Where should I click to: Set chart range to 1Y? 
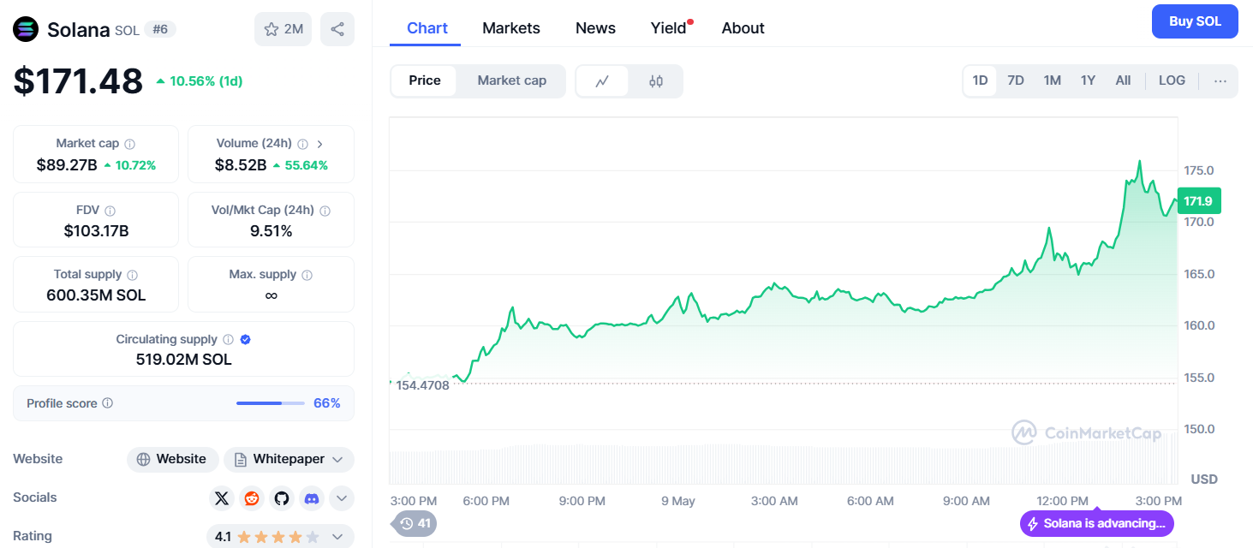click(1088, 80)
